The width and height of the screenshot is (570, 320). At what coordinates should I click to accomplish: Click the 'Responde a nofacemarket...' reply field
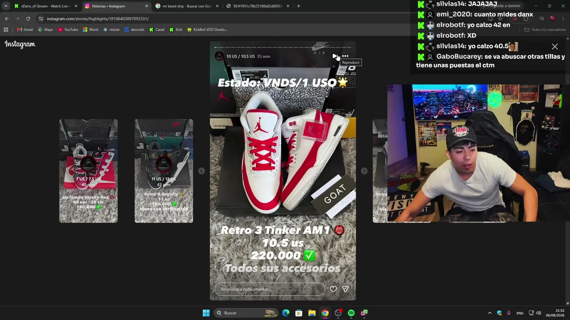[269, 289]
